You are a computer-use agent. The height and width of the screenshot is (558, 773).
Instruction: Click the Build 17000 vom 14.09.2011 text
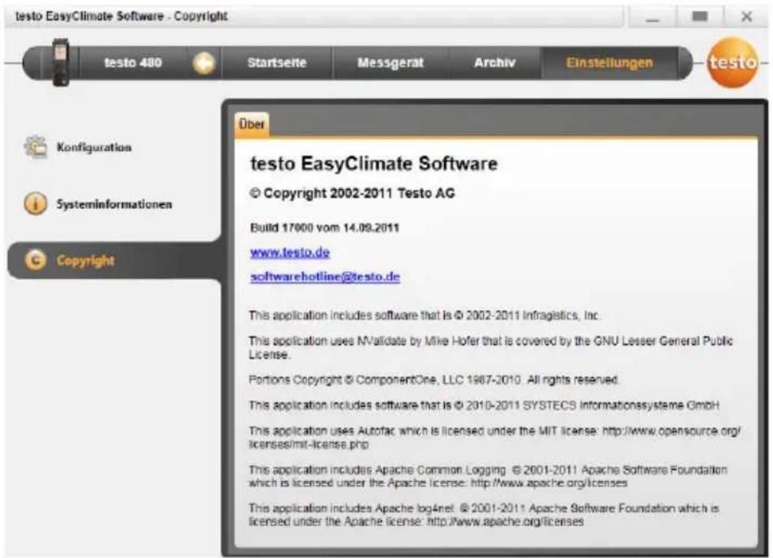(x=324, y=227)
